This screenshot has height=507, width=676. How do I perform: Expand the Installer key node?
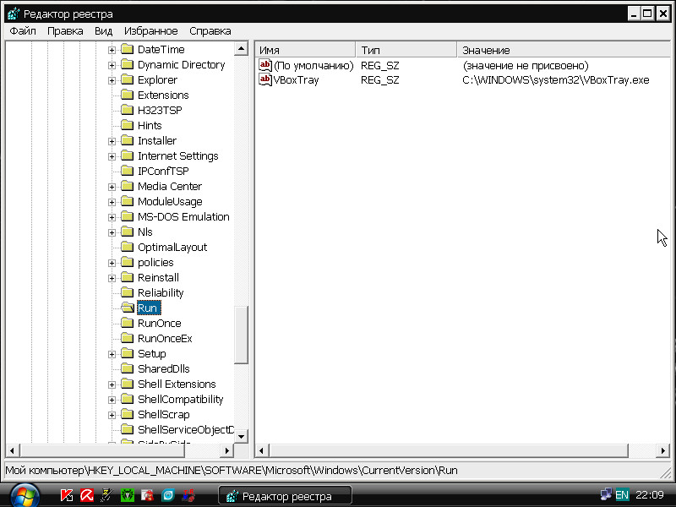[112, 141]
